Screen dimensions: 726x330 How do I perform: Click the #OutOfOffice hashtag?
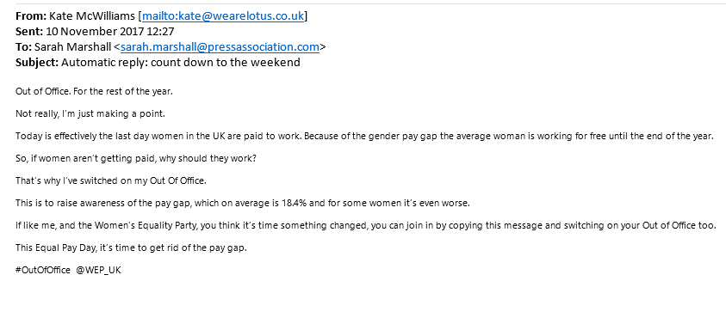coord(43,271)
